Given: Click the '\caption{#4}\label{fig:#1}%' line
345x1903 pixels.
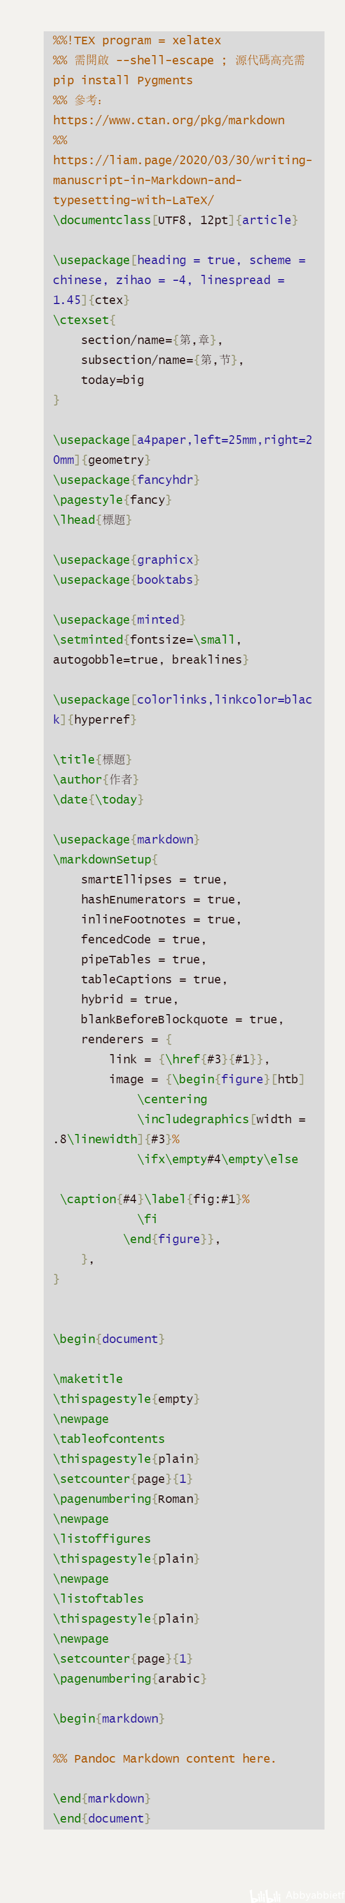Looking at the screenshot, I should 155,1198.
